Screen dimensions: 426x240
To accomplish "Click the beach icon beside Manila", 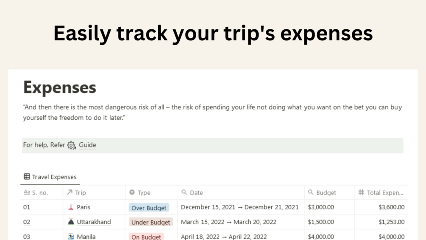I will 71,236.
